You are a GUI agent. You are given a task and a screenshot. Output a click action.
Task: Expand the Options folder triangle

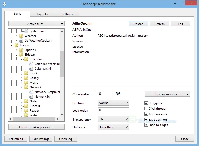pyautogui.click(x=17, y=50)
